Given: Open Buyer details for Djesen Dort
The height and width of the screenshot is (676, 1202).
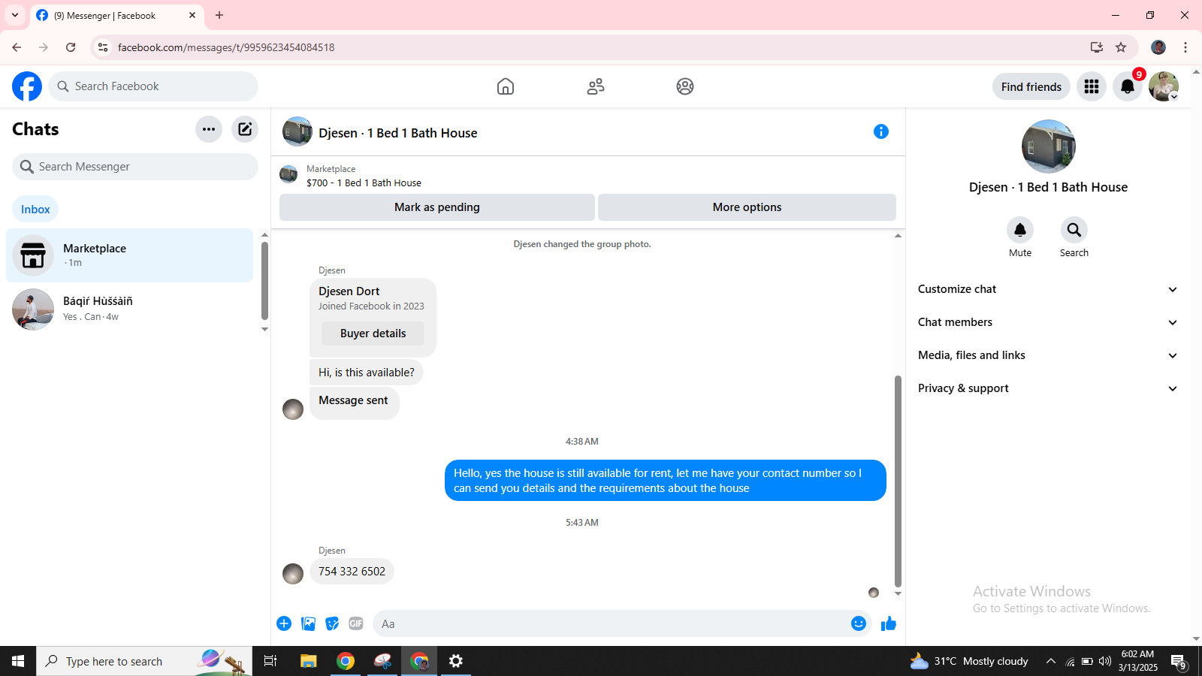Looking at the screenshot, I should (x=373, y=333).
